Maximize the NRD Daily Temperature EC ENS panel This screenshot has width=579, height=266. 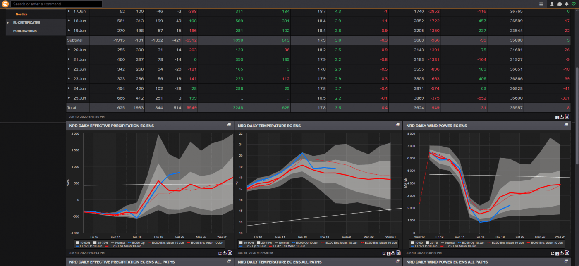[x=397, y=125]
